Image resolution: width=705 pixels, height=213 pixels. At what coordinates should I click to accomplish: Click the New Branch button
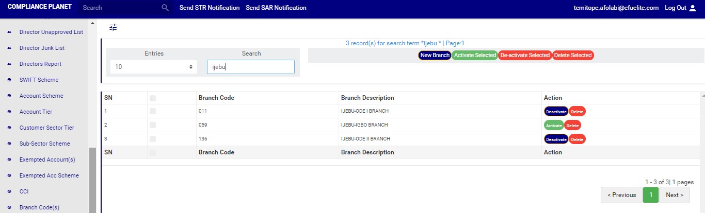tap(435, 55)
